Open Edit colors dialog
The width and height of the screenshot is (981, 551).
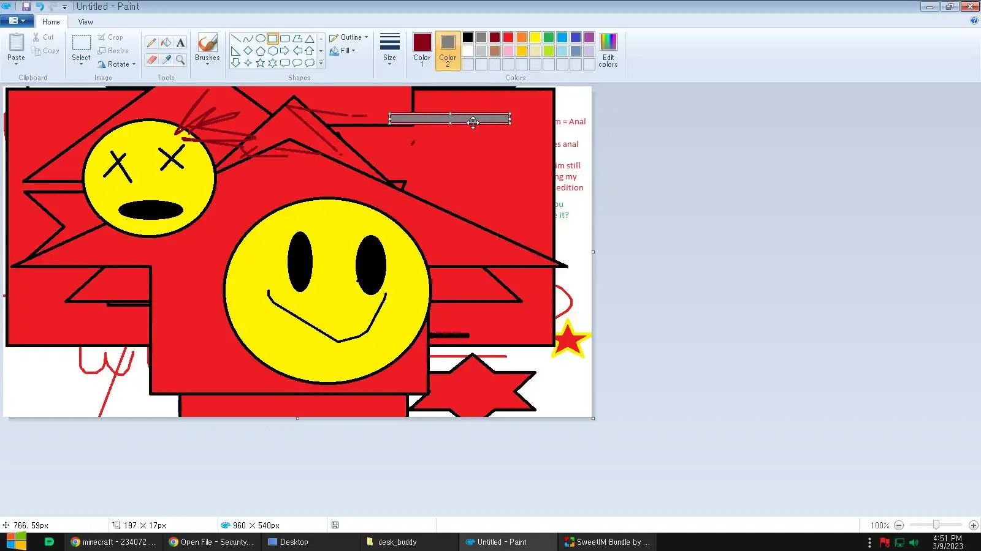click(608, 50)
